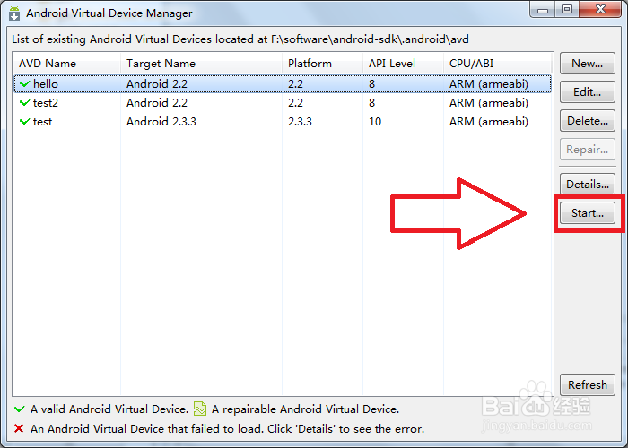The width and height of the screenshot is (628, 448).
Task: Click the valid AVD green check legend icon
Action: [x=19, y=409]
